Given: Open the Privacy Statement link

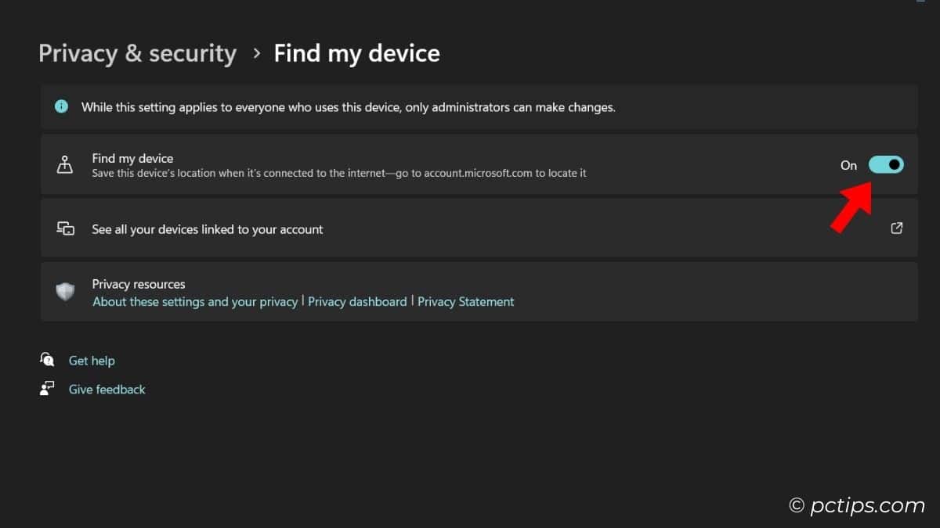Looking at the screenshot, I should tap(465, 301).
